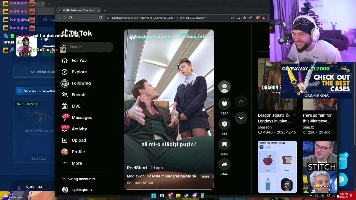Screen dimensions: 356x200
Task: Open Brave Shields lion icon
Action: 258,18
